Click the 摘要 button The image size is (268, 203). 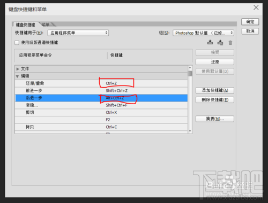point(215,119)
